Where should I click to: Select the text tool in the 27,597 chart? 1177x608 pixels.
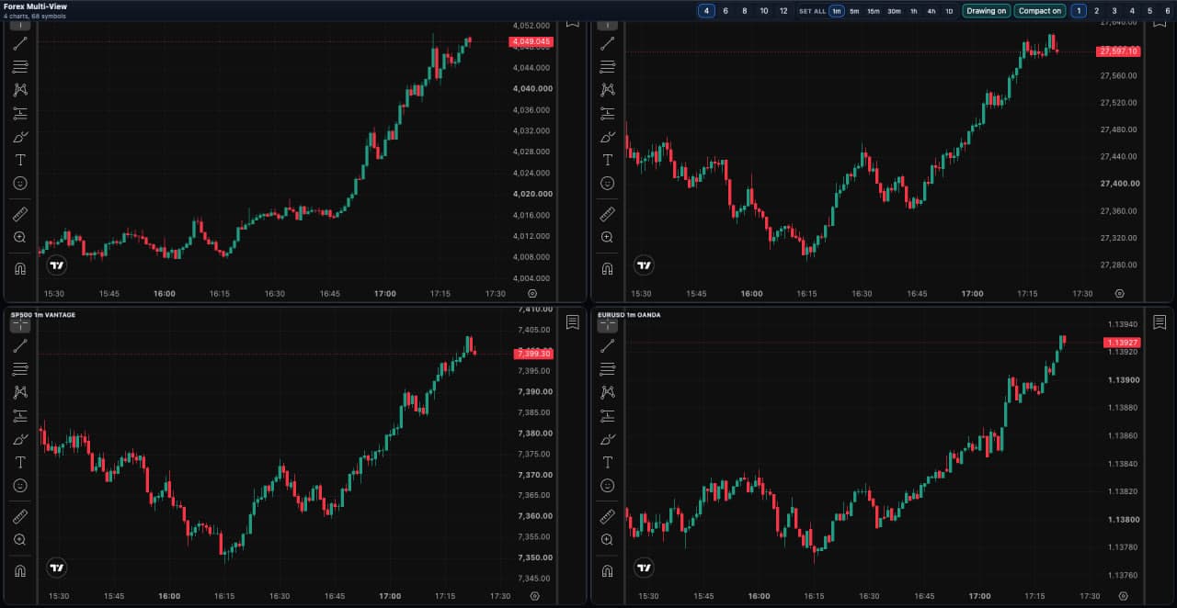(x=607, y=160)
